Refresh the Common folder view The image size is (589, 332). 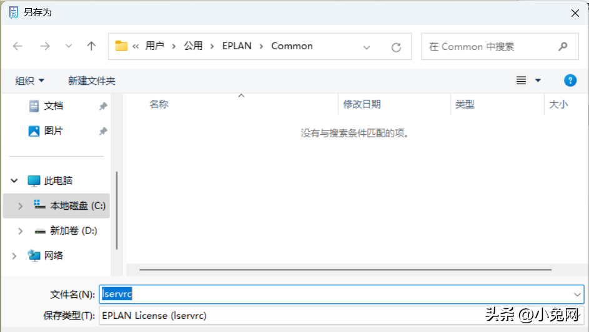coord(395,47)
